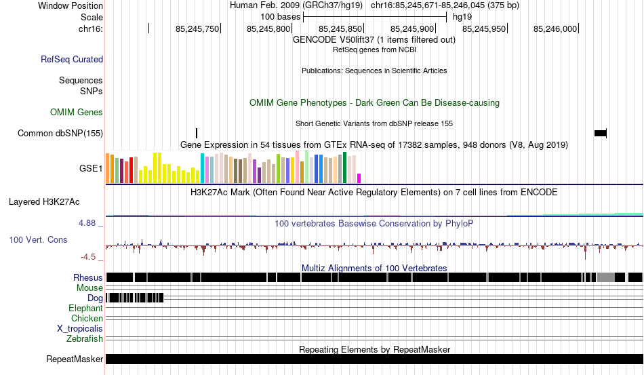The height and width of the screenshot is (375, 644).
Task: Click the Rhesus alignment bar
Action: coord(374,277)
